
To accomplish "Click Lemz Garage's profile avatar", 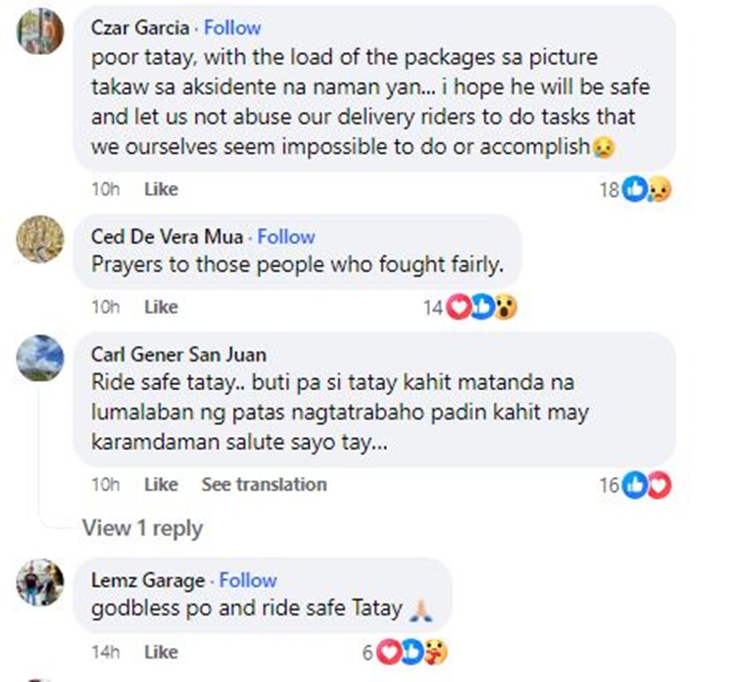I will (x=40, y=584).
